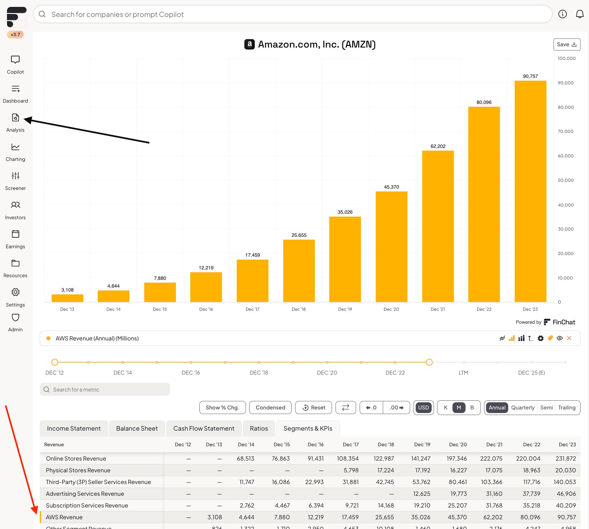Viewport: 589px width, 529px height.
Task: Remove AWS Revenue series with red X
Action: (x=569, y=338)
